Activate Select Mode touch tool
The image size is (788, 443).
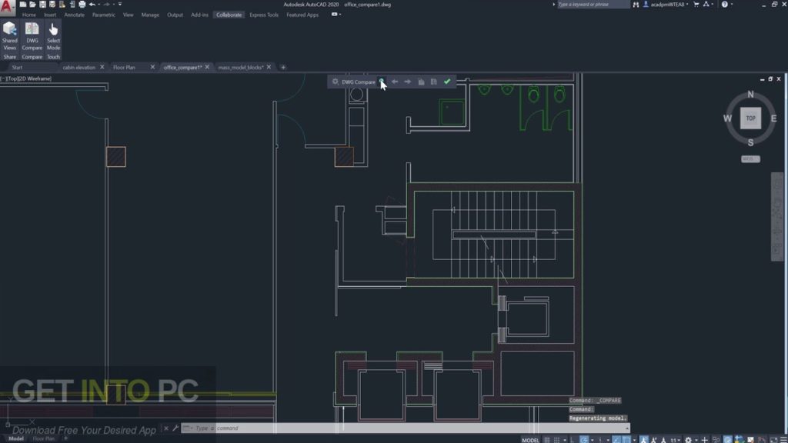point(53,36)
